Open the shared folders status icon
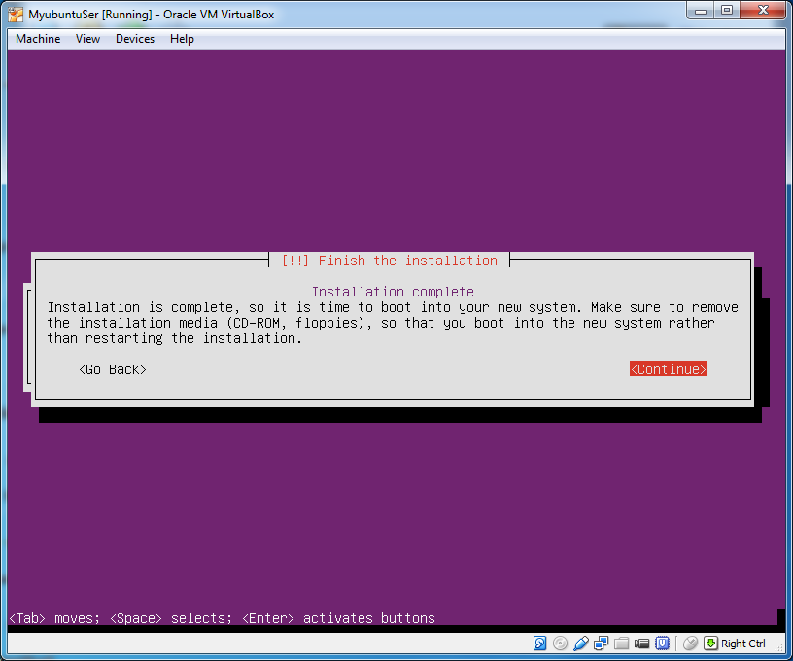The width and height of the screenshot is (793, 661). tap(622, 644)
